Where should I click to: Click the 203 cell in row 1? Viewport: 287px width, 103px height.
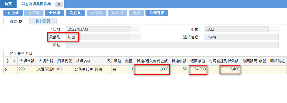point(27,70)
